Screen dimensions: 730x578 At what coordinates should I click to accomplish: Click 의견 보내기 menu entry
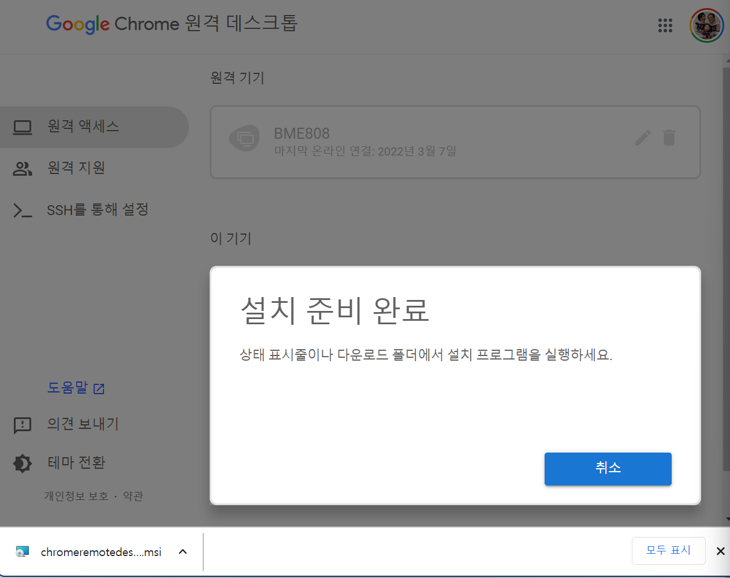(x=83, y=424)
